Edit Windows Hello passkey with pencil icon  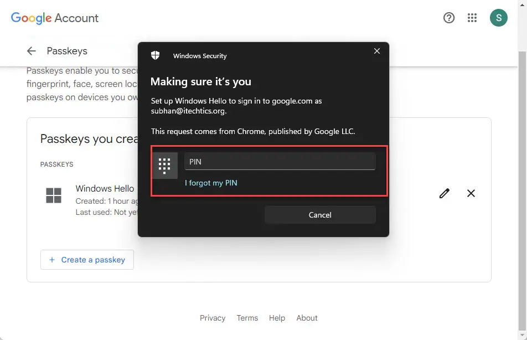tap(444, 193)
